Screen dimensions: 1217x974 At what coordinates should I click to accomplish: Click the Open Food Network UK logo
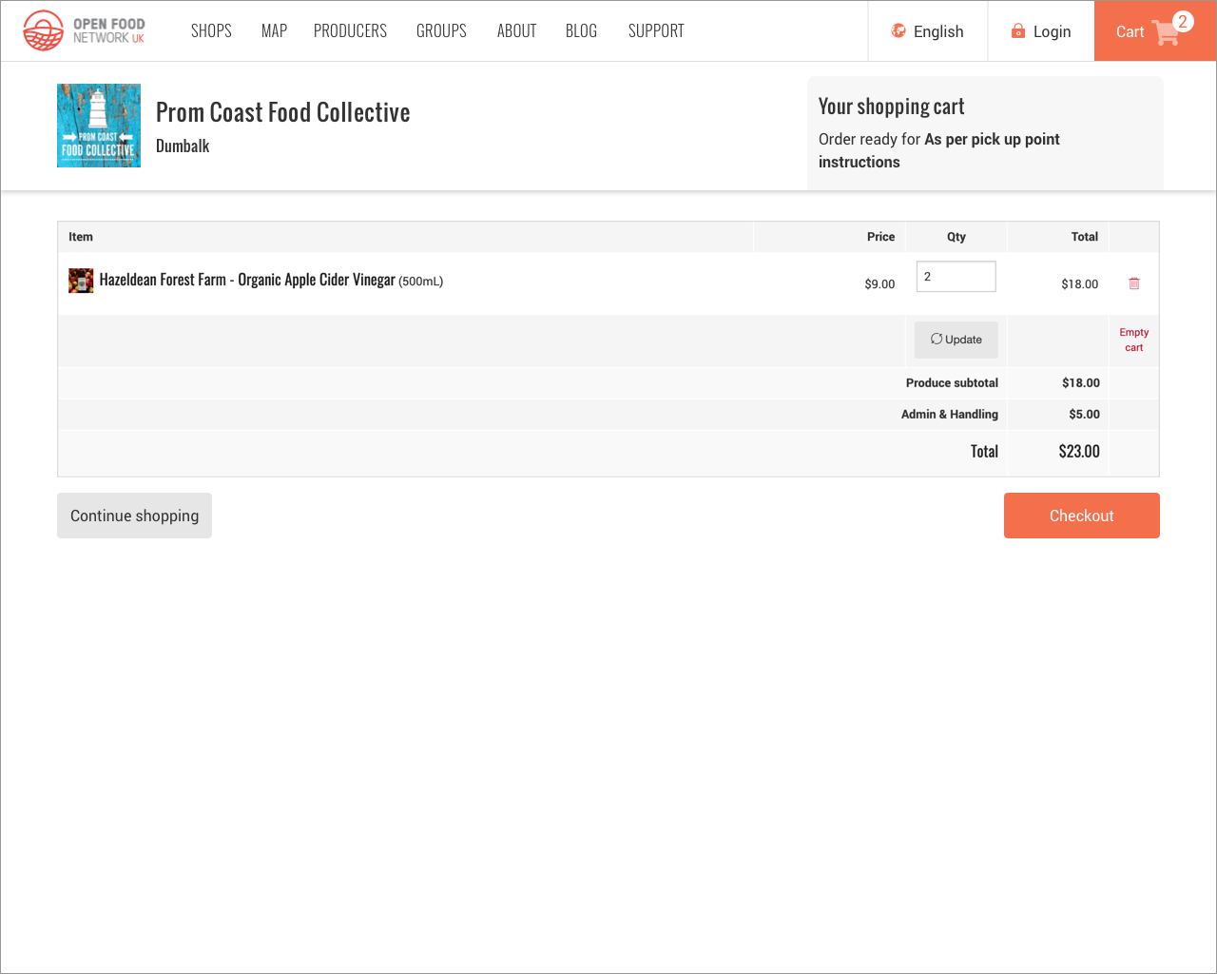(x=85, y=30)
